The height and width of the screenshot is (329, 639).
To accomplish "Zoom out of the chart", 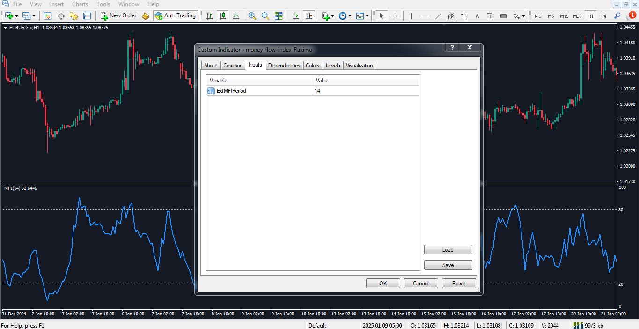I will [x=265, y=16].
